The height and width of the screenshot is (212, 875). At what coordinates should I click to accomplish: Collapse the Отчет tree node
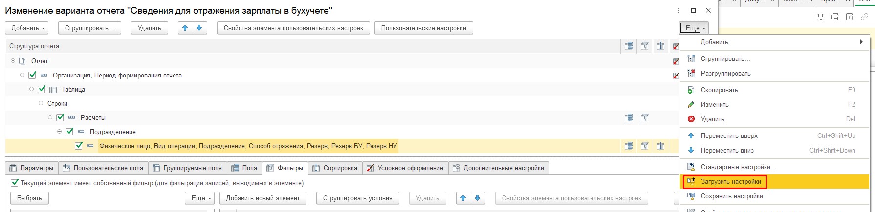click(x=13, y=61)
